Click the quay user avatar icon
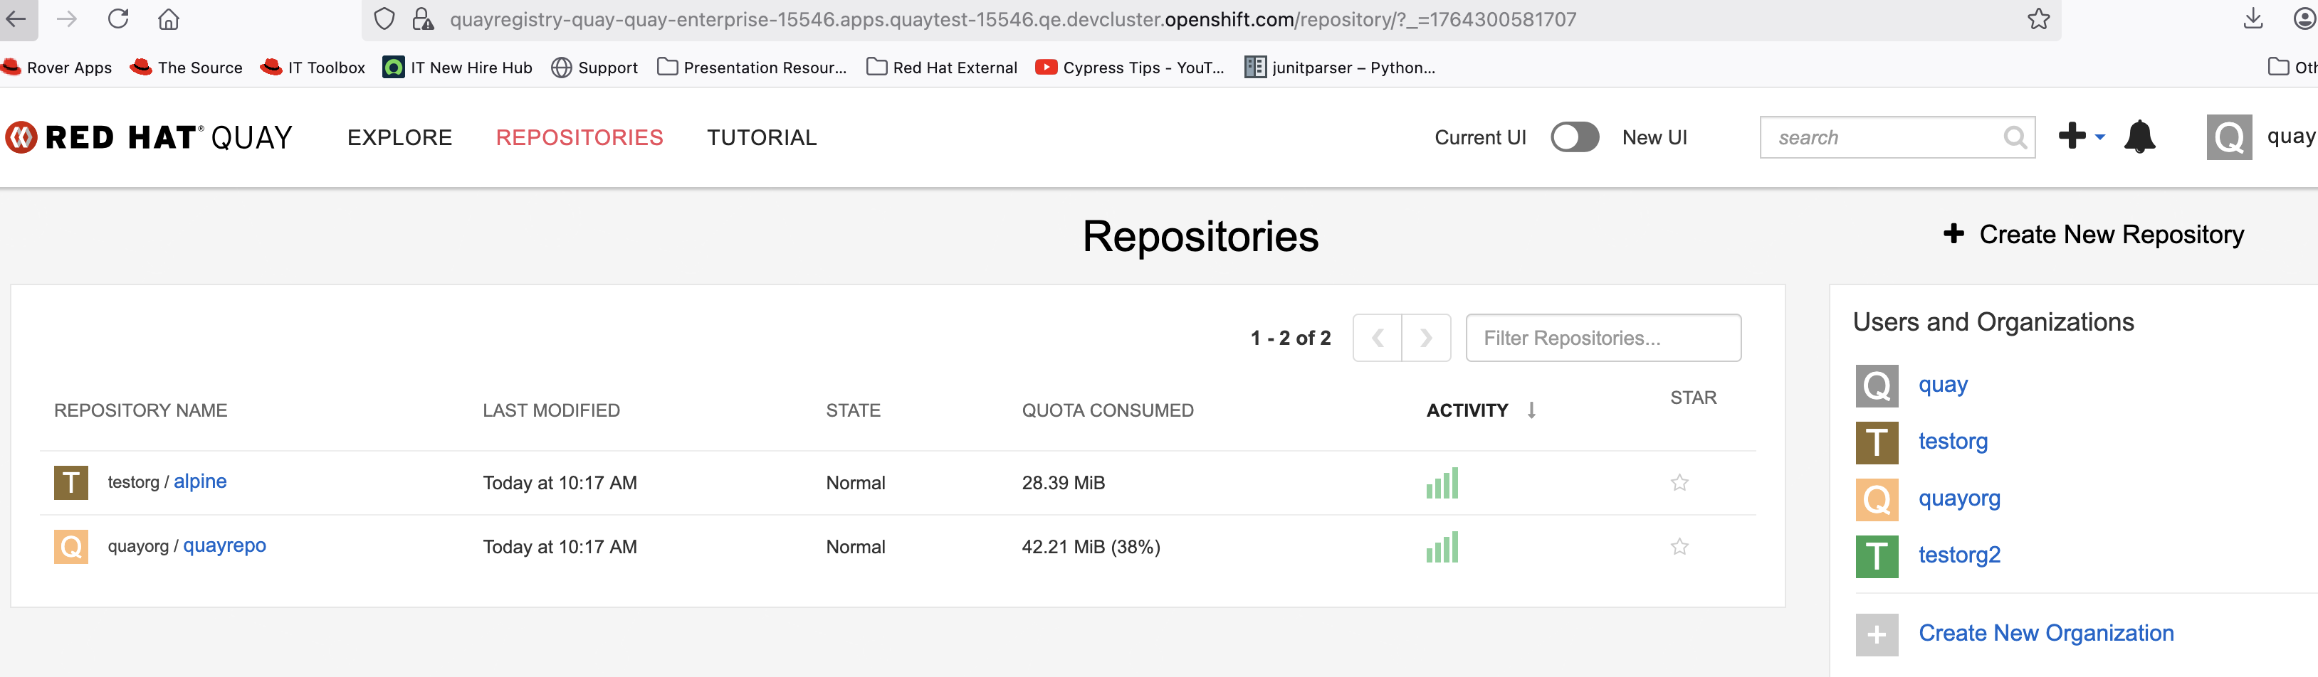 (x=2228, y=137)
